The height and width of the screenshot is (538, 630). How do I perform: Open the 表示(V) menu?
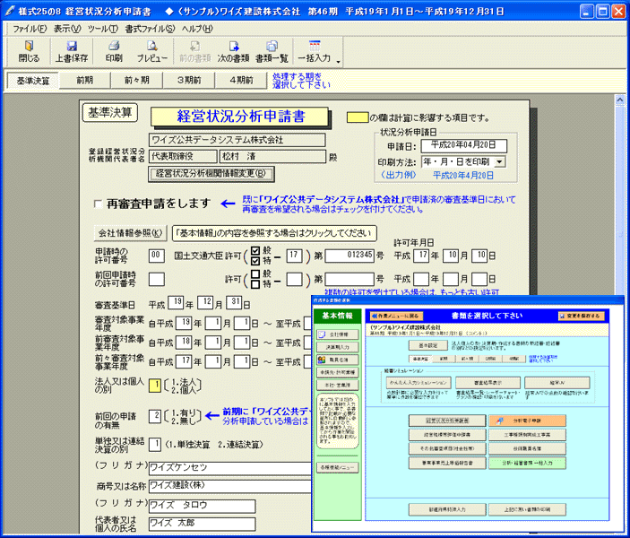click(67, 29)
